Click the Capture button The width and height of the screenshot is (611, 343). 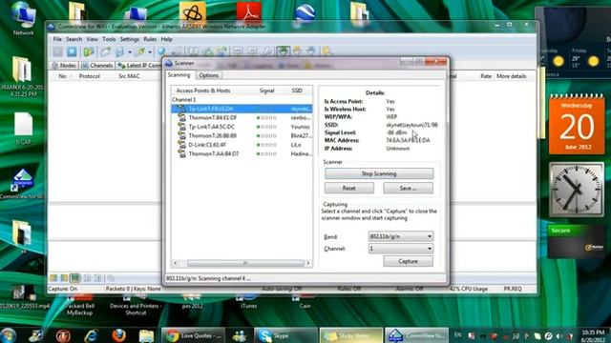coord(408,261)
